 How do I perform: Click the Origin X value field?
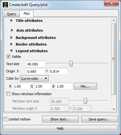coord(36,71)
